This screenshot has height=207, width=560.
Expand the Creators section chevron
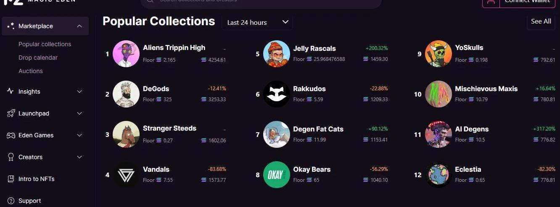[x=79, y=157]
